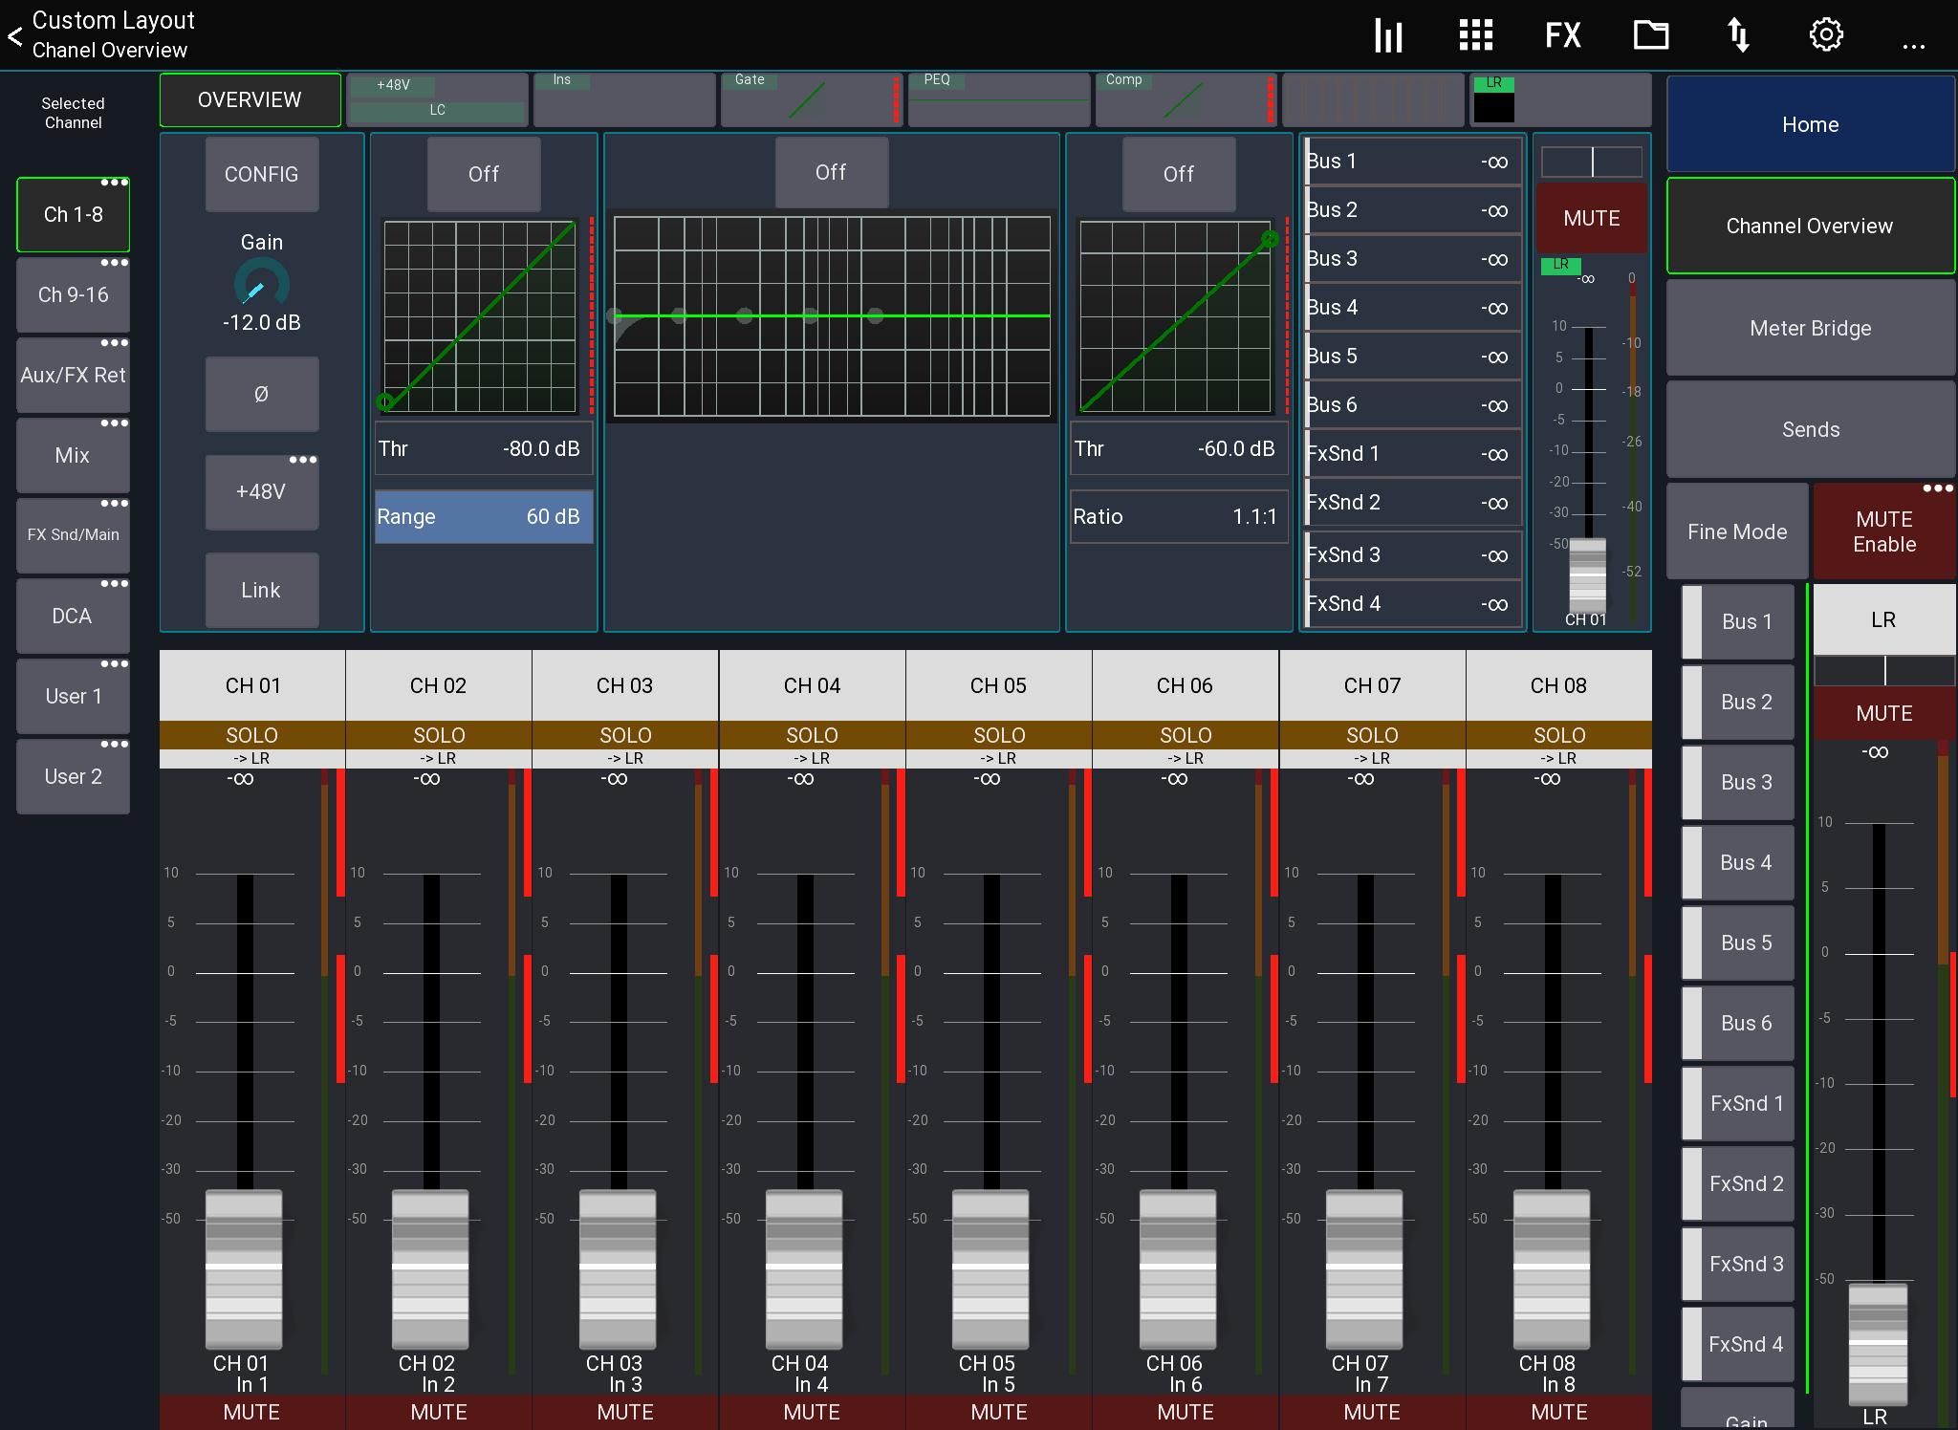
Task: Enable Link for the channel pair
Action: pyautogui.click(x=261, y=590)
